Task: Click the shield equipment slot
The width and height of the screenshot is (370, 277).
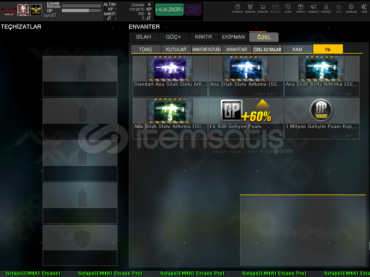Action: click(80, 245)
